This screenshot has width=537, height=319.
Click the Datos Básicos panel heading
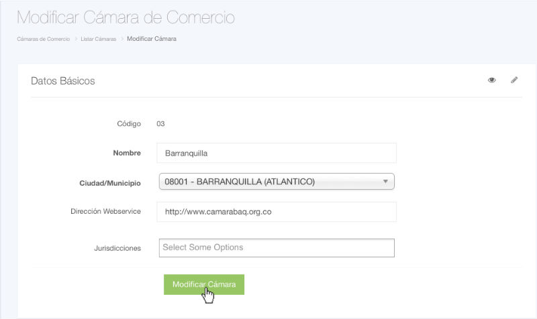63,81
